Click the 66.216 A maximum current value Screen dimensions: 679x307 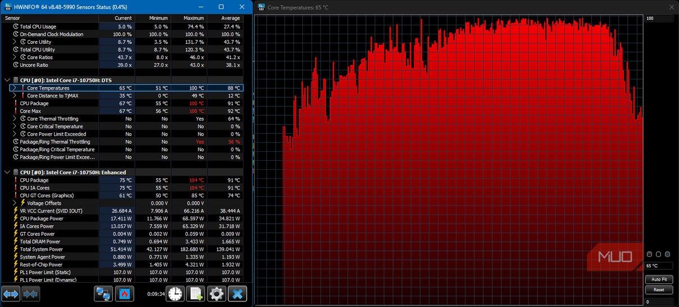pyautogui.click(x=194, y=211)
